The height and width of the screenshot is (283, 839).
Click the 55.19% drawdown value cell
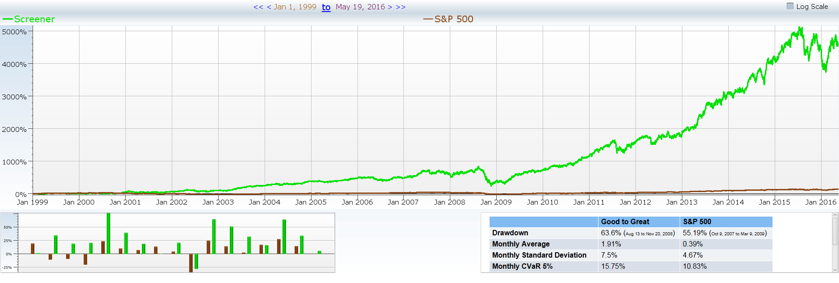click(726, 233)
